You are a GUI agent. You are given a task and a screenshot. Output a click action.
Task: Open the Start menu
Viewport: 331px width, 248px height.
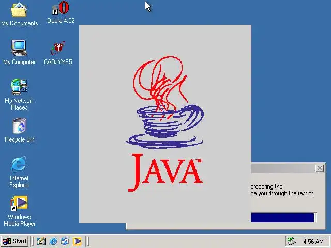pos(15,241)
